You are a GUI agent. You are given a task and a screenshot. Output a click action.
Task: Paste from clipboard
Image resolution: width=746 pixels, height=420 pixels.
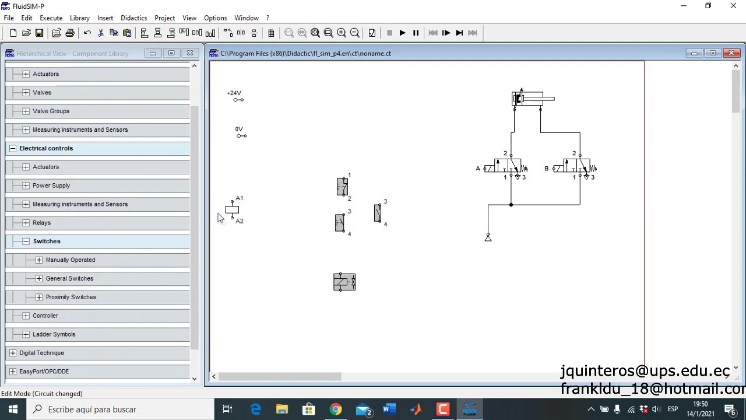pyautogui.click(x=127, y=33)
